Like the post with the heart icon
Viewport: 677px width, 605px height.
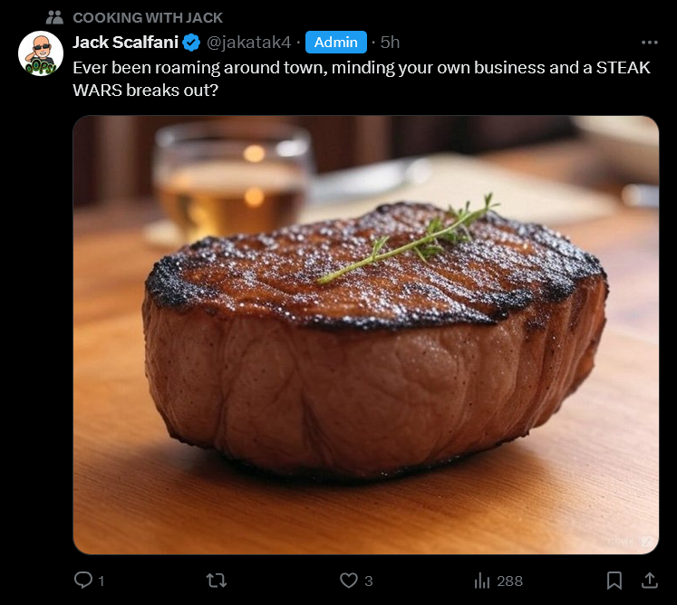[348, 581]
